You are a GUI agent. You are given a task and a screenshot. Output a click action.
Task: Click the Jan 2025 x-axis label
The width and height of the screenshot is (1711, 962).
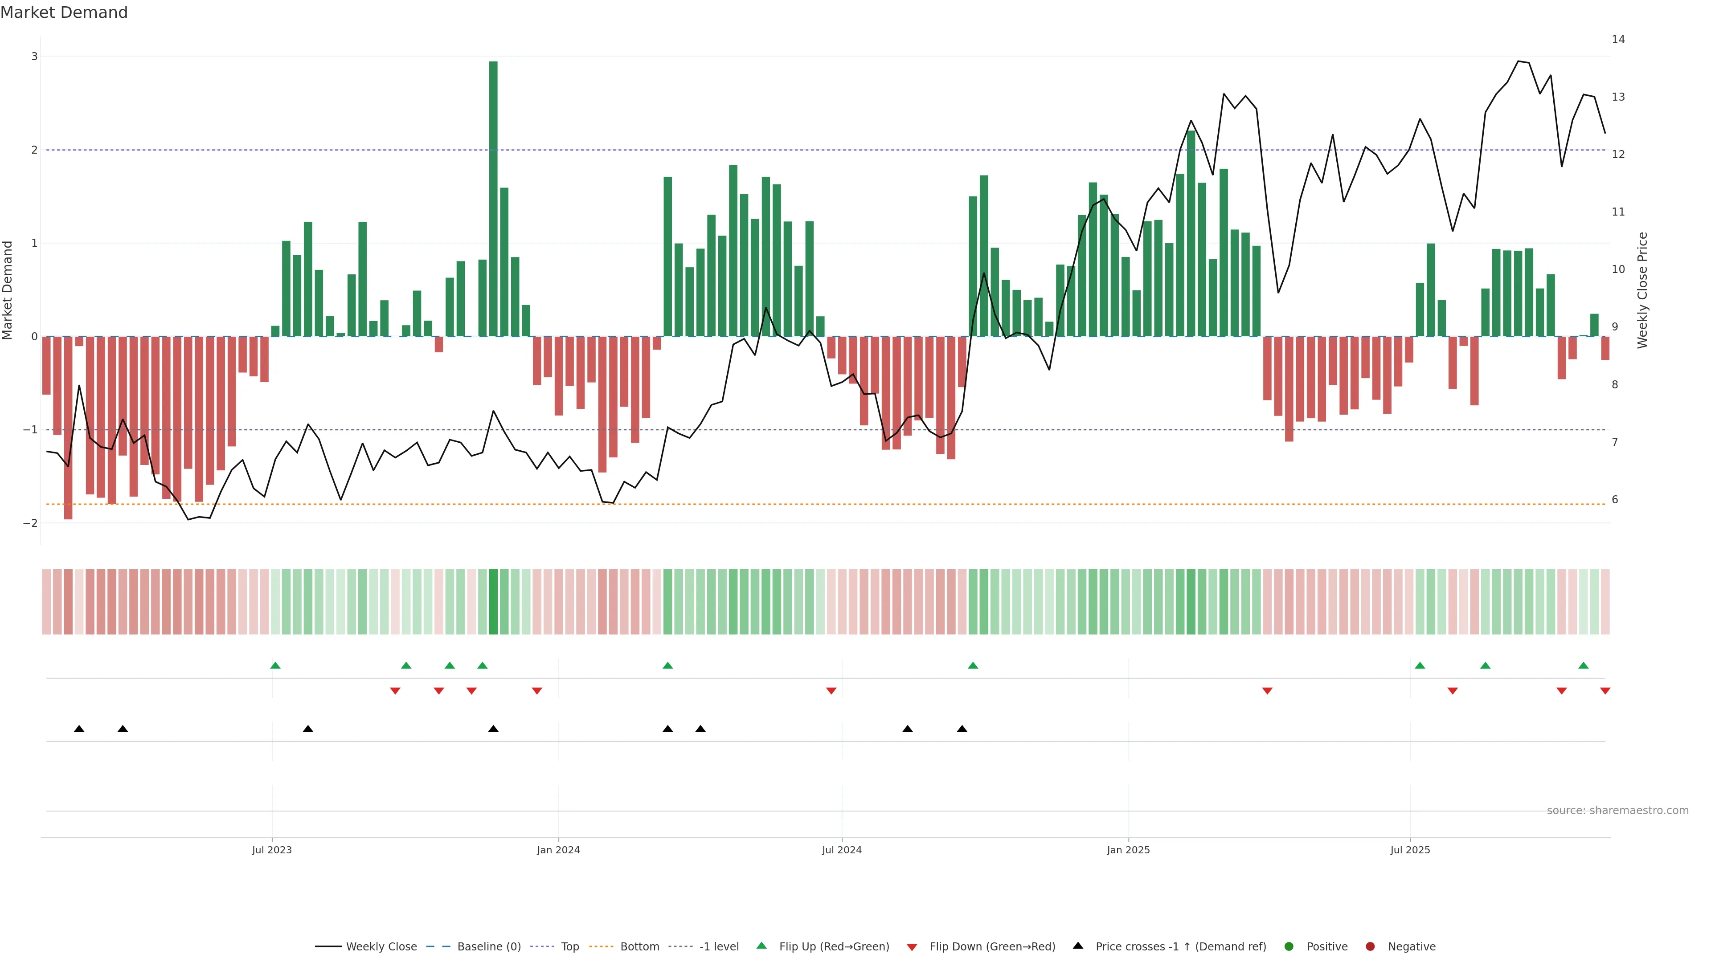tap(1128, 850)
